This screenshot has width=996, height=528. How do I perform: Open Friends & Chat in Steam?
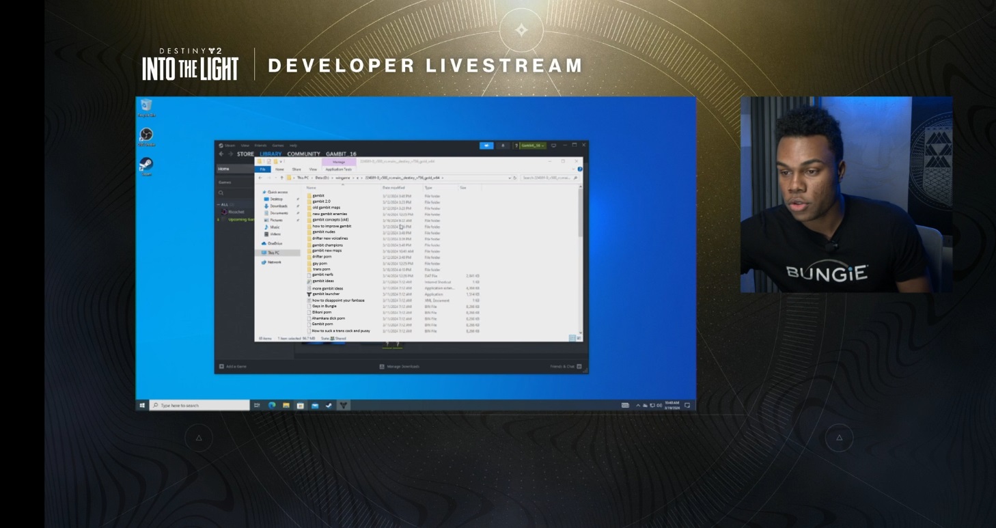pos(566,367)
